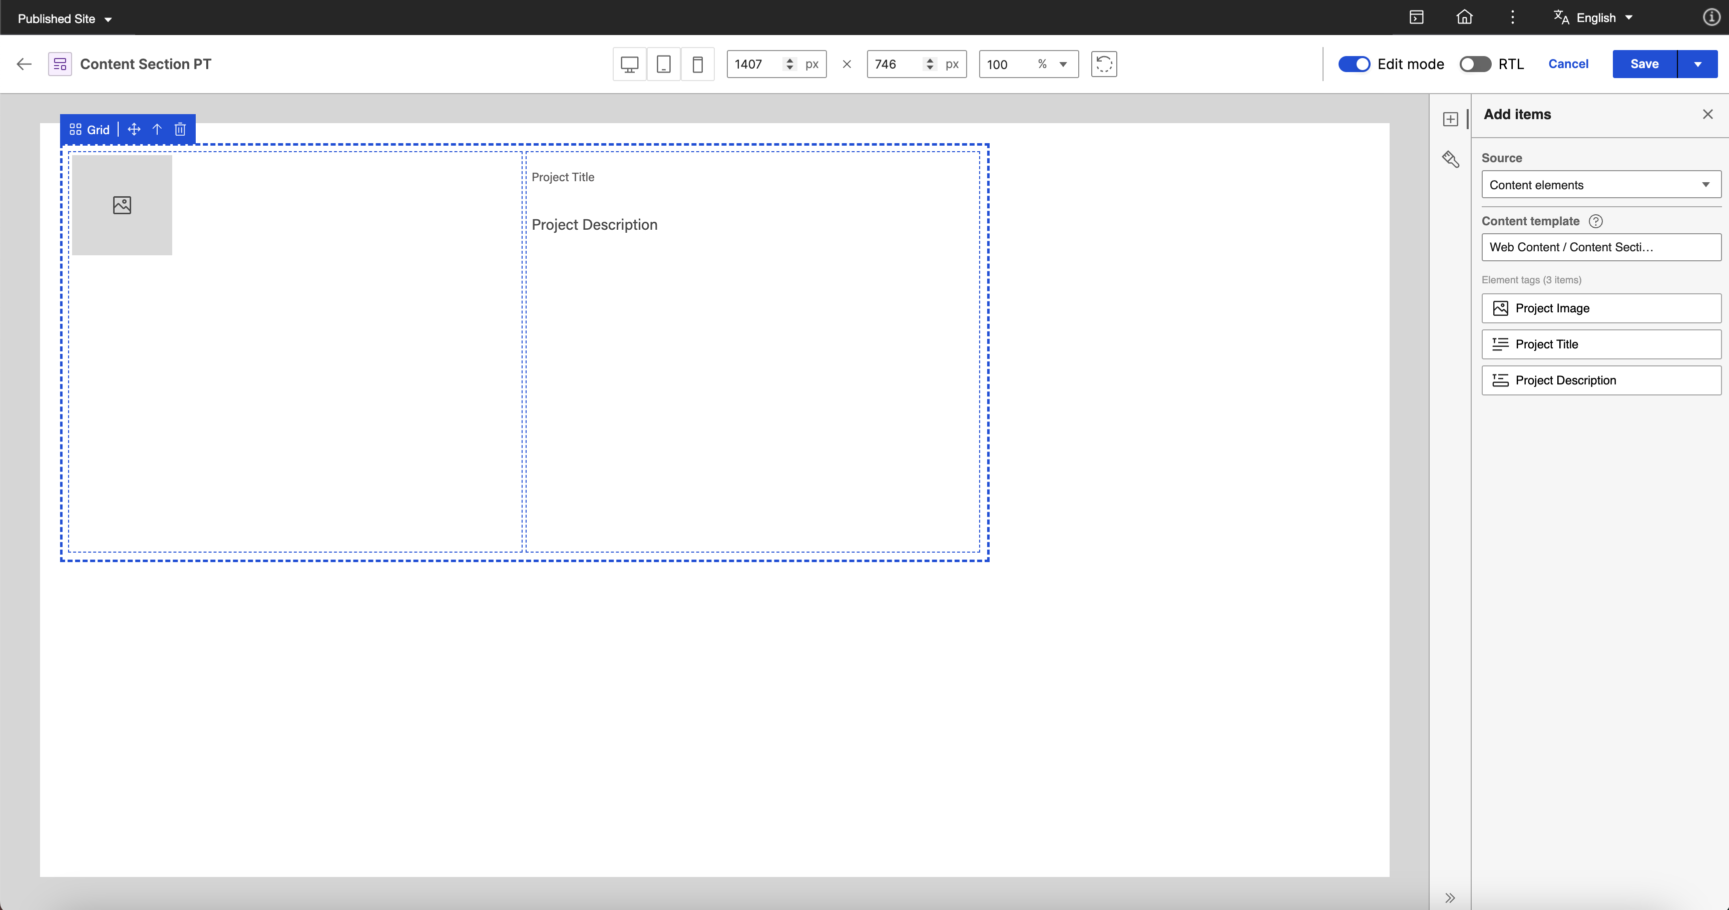Open the zoom percentage dropdown
The width and height of the screenshot is (1729, 910).
[x=1063, y=65]
